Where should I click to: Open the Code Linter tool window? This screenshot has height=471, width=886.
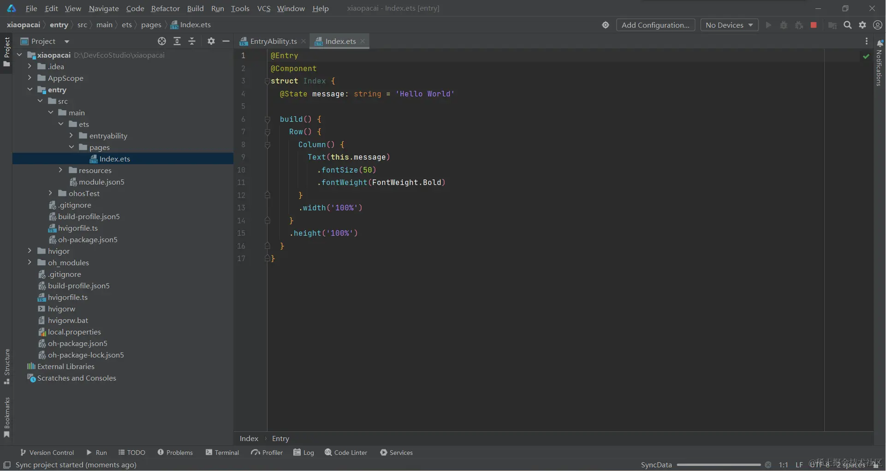click(x=346, y=453)
